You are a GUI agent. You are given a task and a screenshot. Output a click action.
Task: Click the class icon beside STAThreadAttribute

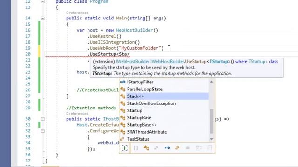(122, 132)
